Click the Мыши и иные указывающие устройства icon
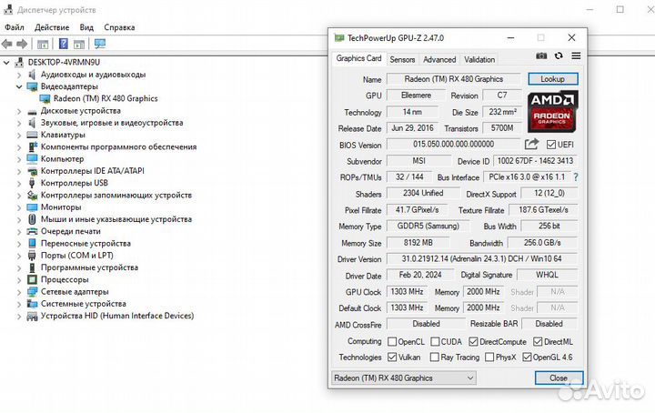 (32, 219)
